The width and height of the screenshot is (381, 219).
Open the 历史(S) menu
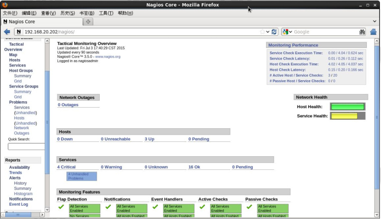tap(68, 13)
